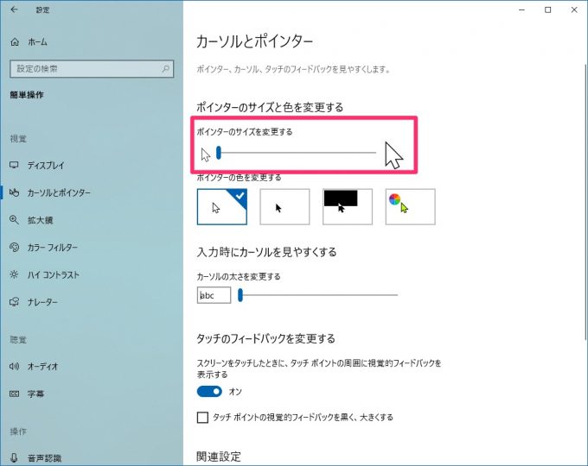This screenshot has width=588, height=466.
Task: Open 字幕 settings page
Action: [36, 394]
